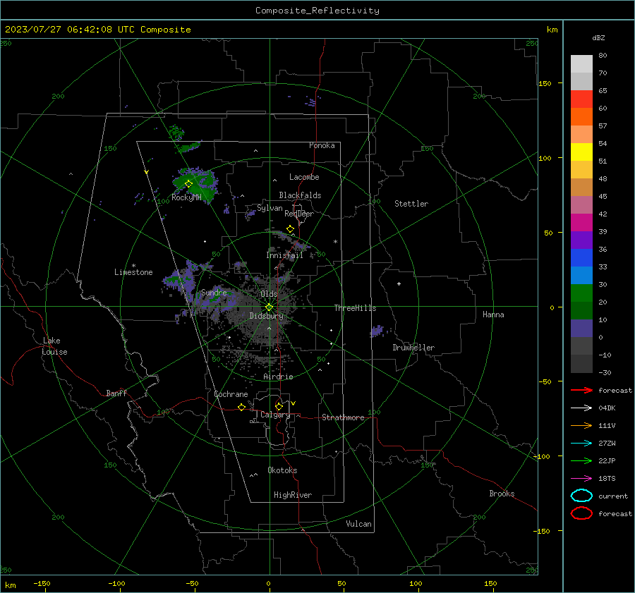This screenshot has height=593, width=635.
Task: Click the purple echo patch west of Drumheller
Action: tap(377, 331)
